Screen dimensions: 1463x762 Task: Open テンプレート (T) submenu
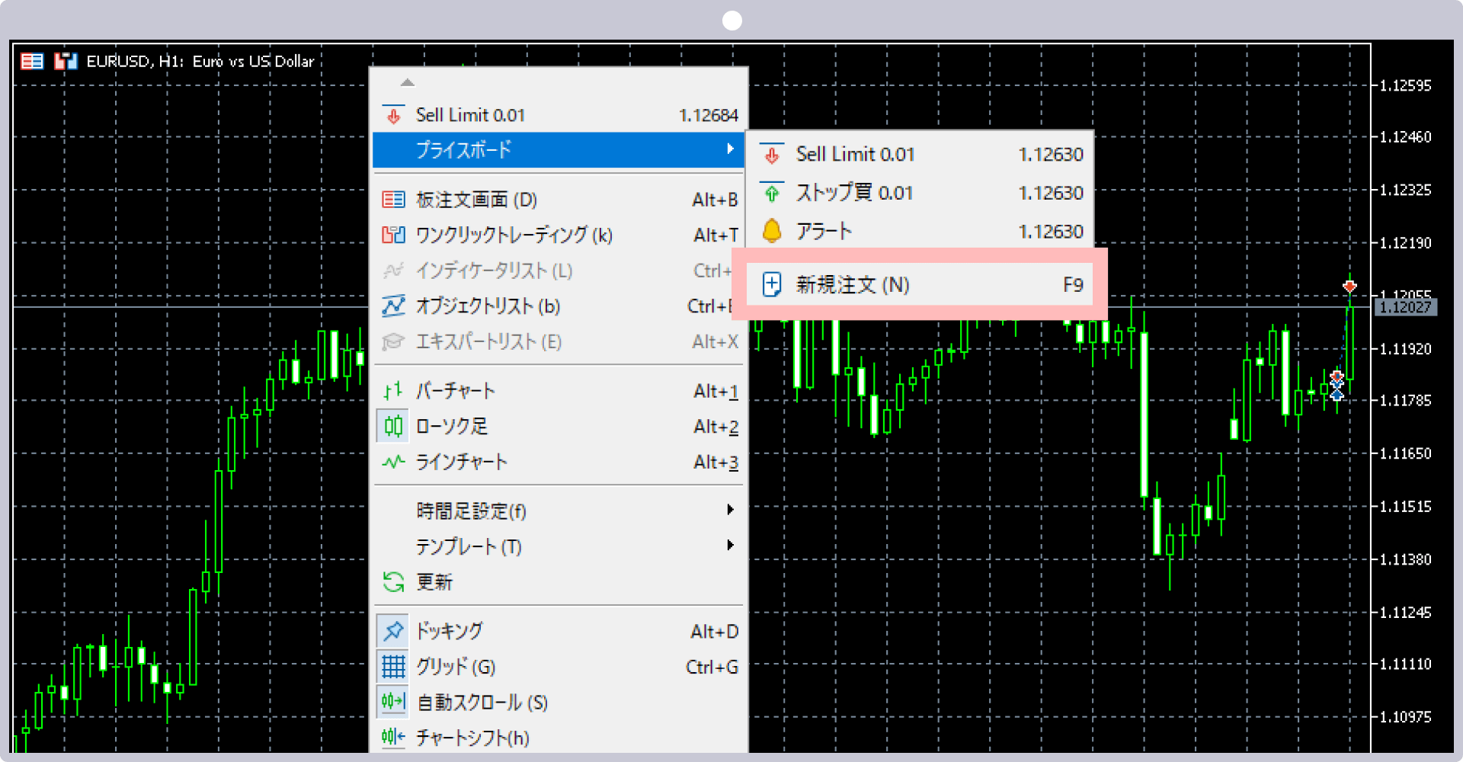tap(559, 546)
